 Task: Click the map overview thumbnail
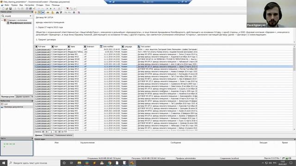(17, 148)
